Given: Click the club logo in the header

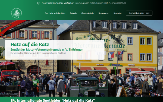Looking at the screenshot, I should [x=16, y=13].
